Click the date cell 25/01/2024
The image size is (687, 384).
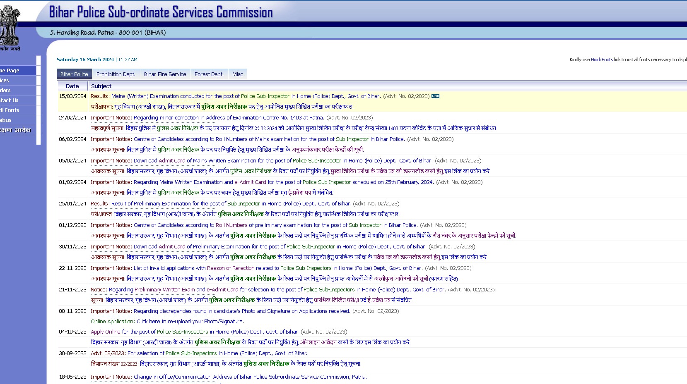[72, 203]
